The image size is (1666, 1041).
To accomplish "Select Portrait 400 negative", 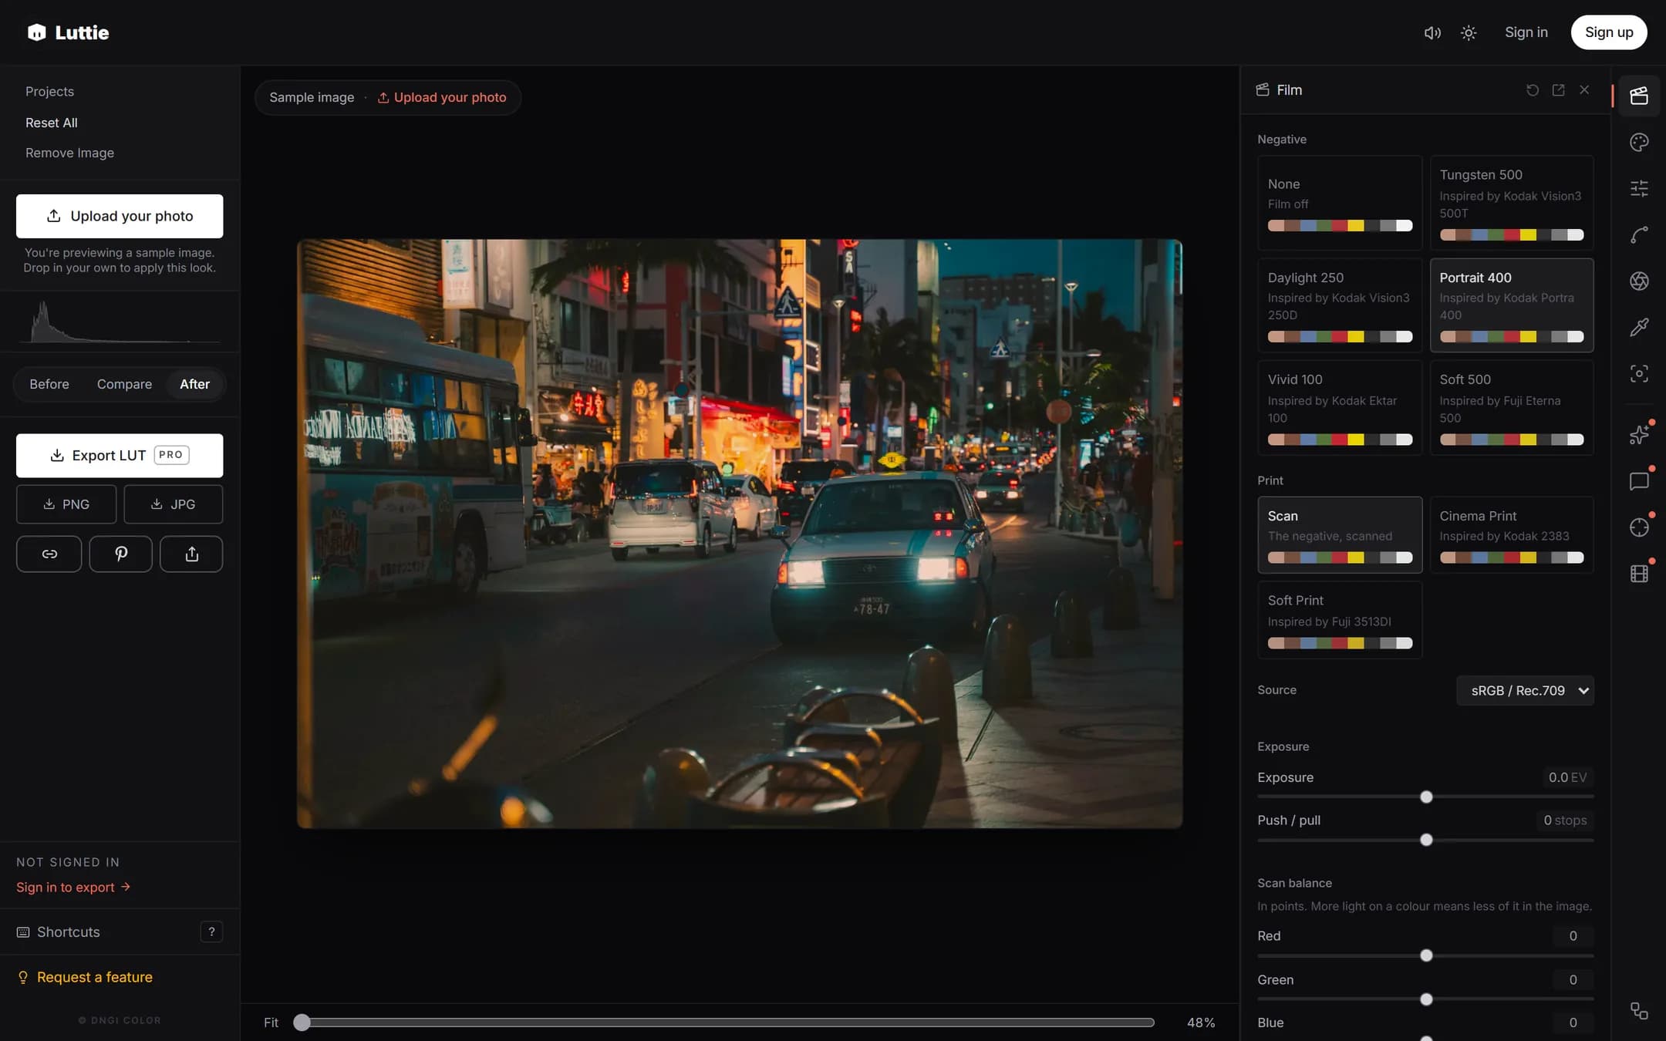I will click(1511, 305).
